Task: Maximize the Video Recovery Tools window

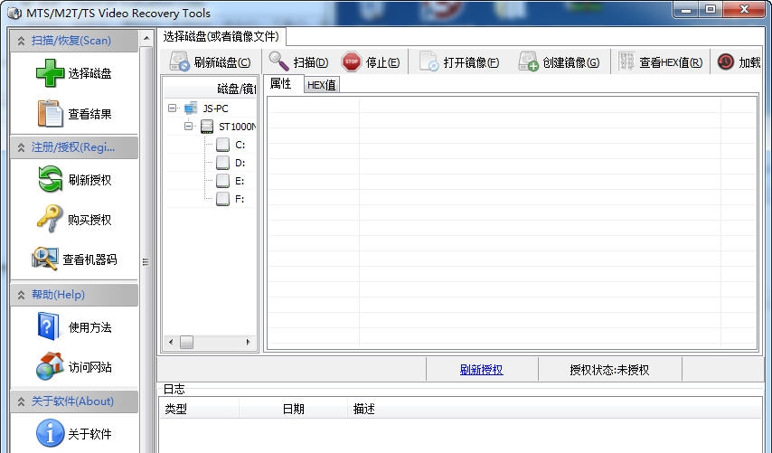Action: (x=711, y=9)
